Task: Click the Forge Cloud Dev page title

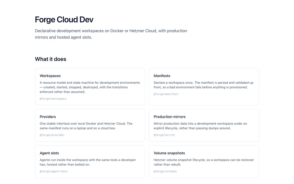Action: pos(64,20)
